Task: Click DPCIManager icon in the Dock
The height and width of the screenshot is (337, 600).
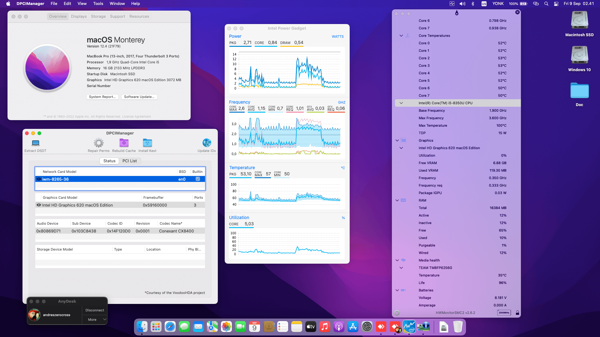Action: coord(423,327)
